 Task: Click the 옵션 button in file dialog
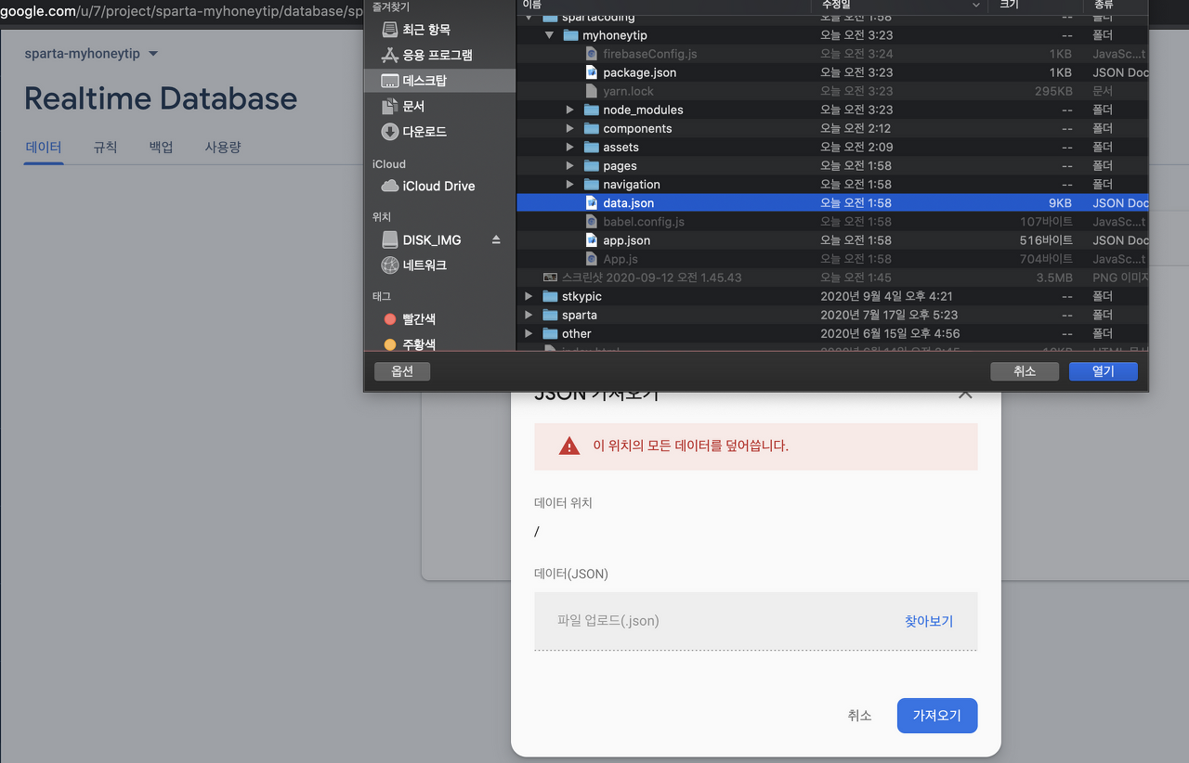coord(402,370)
